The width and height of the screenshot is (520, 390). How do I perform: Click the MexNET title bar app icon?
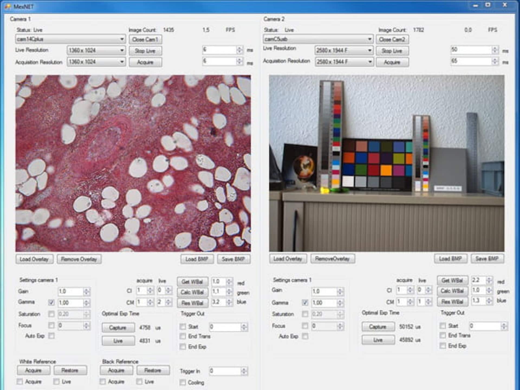8,6
